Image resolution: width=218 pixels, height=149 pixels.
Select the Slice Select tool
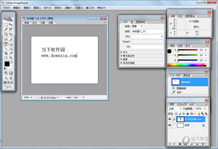[11, 30]
